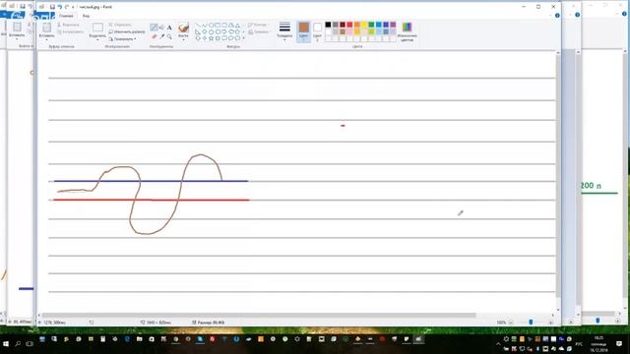Choose the black color swatch
This screenshot has height=354, width=630.
[328, 25]
